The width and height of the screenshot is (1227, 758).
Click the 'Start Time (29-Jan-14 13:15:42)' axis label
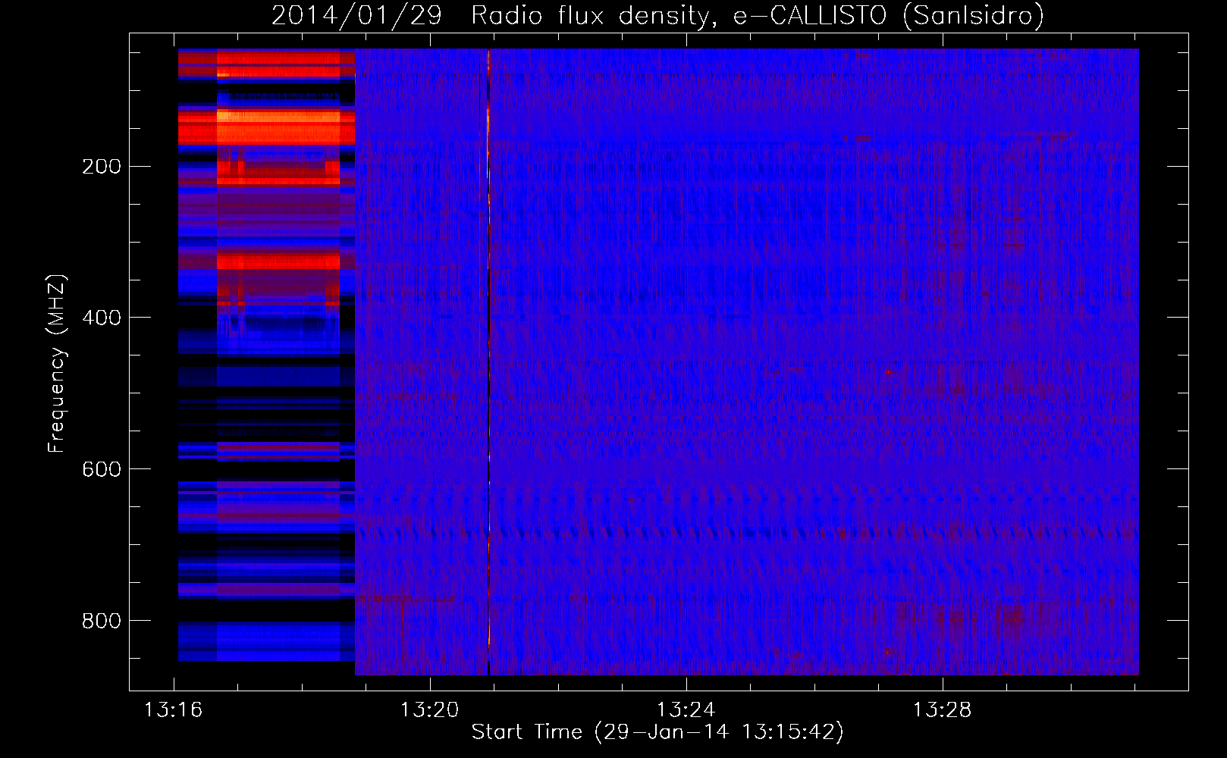click(657, 732)
